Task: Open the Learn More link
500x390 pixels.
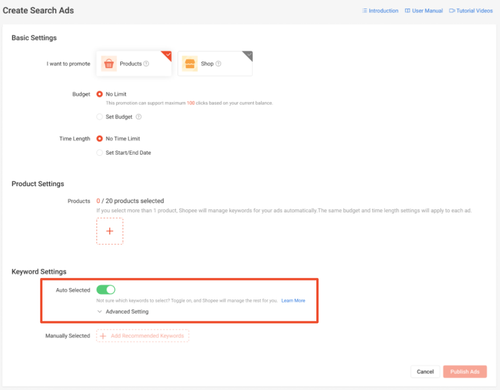Action: [x=293, y=300]
